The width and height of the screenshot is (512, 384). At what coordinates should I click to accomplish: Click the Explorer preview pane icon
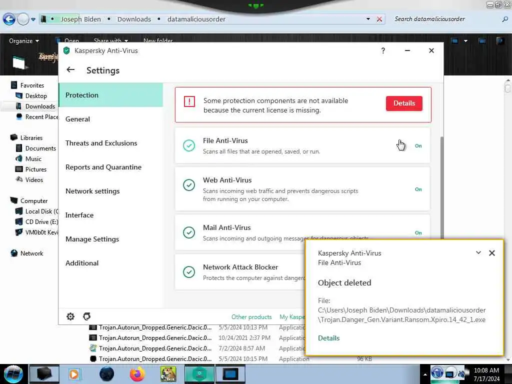[482, 41]
